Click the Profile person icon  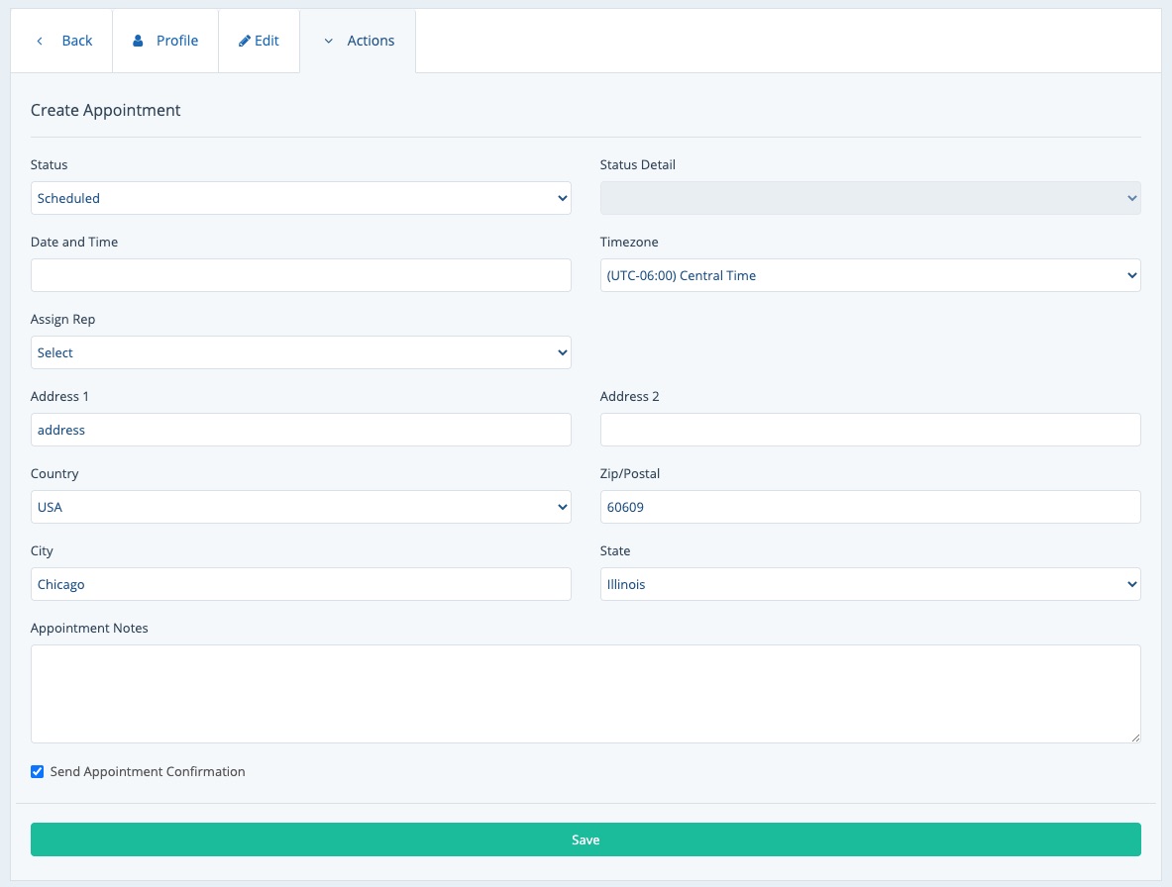[139, 41]
